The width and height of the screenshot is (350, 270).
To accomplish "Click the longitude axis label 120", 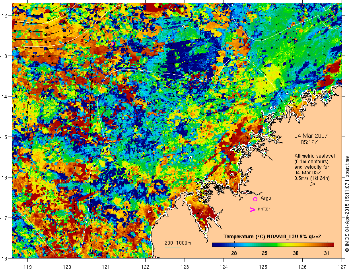I will tap(67, 267).
